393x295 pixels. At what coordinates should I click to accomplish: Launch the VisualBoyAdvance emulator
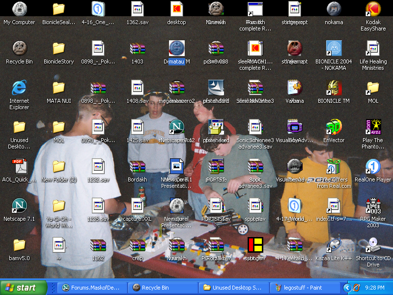294,128
